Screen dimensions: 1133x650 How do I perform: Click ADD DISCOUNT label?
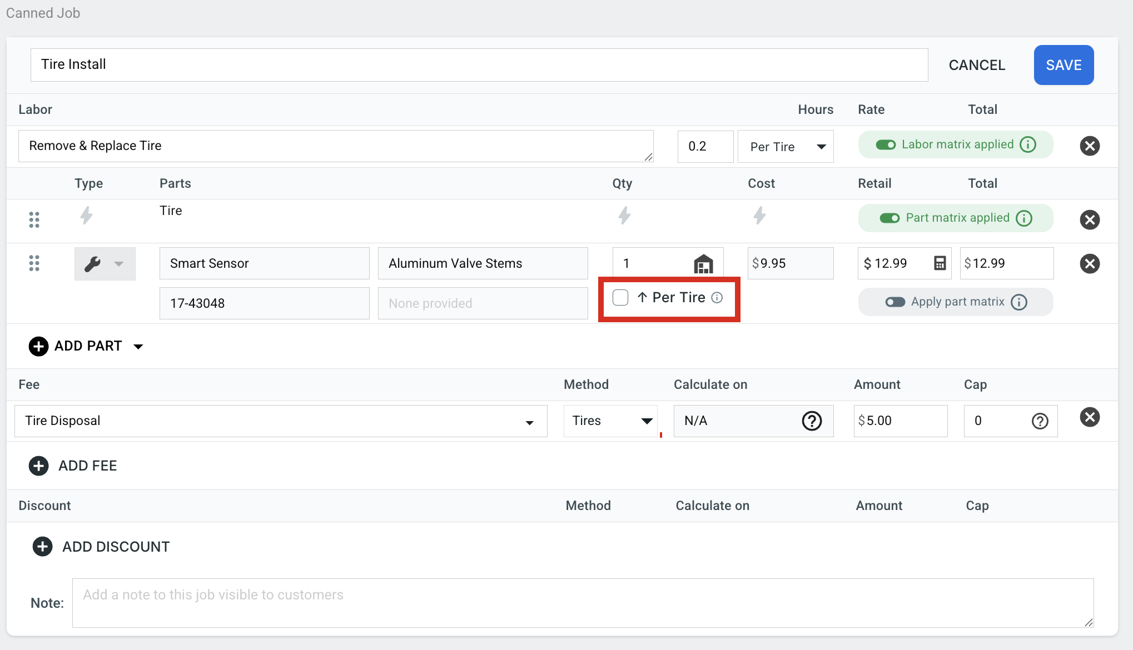(116, 547)
